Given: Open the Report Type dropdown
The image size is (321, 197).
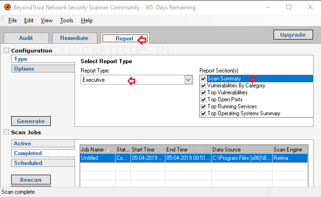Looking at the screenshot, I should point(188,80).
